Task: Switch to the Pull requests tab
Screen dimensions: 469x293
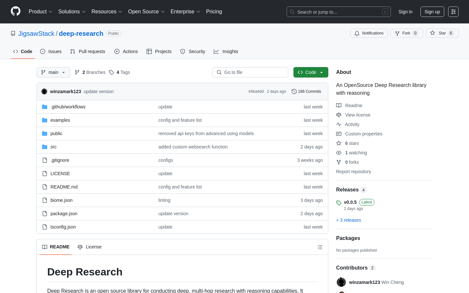Action: click(x=88, y=51)
